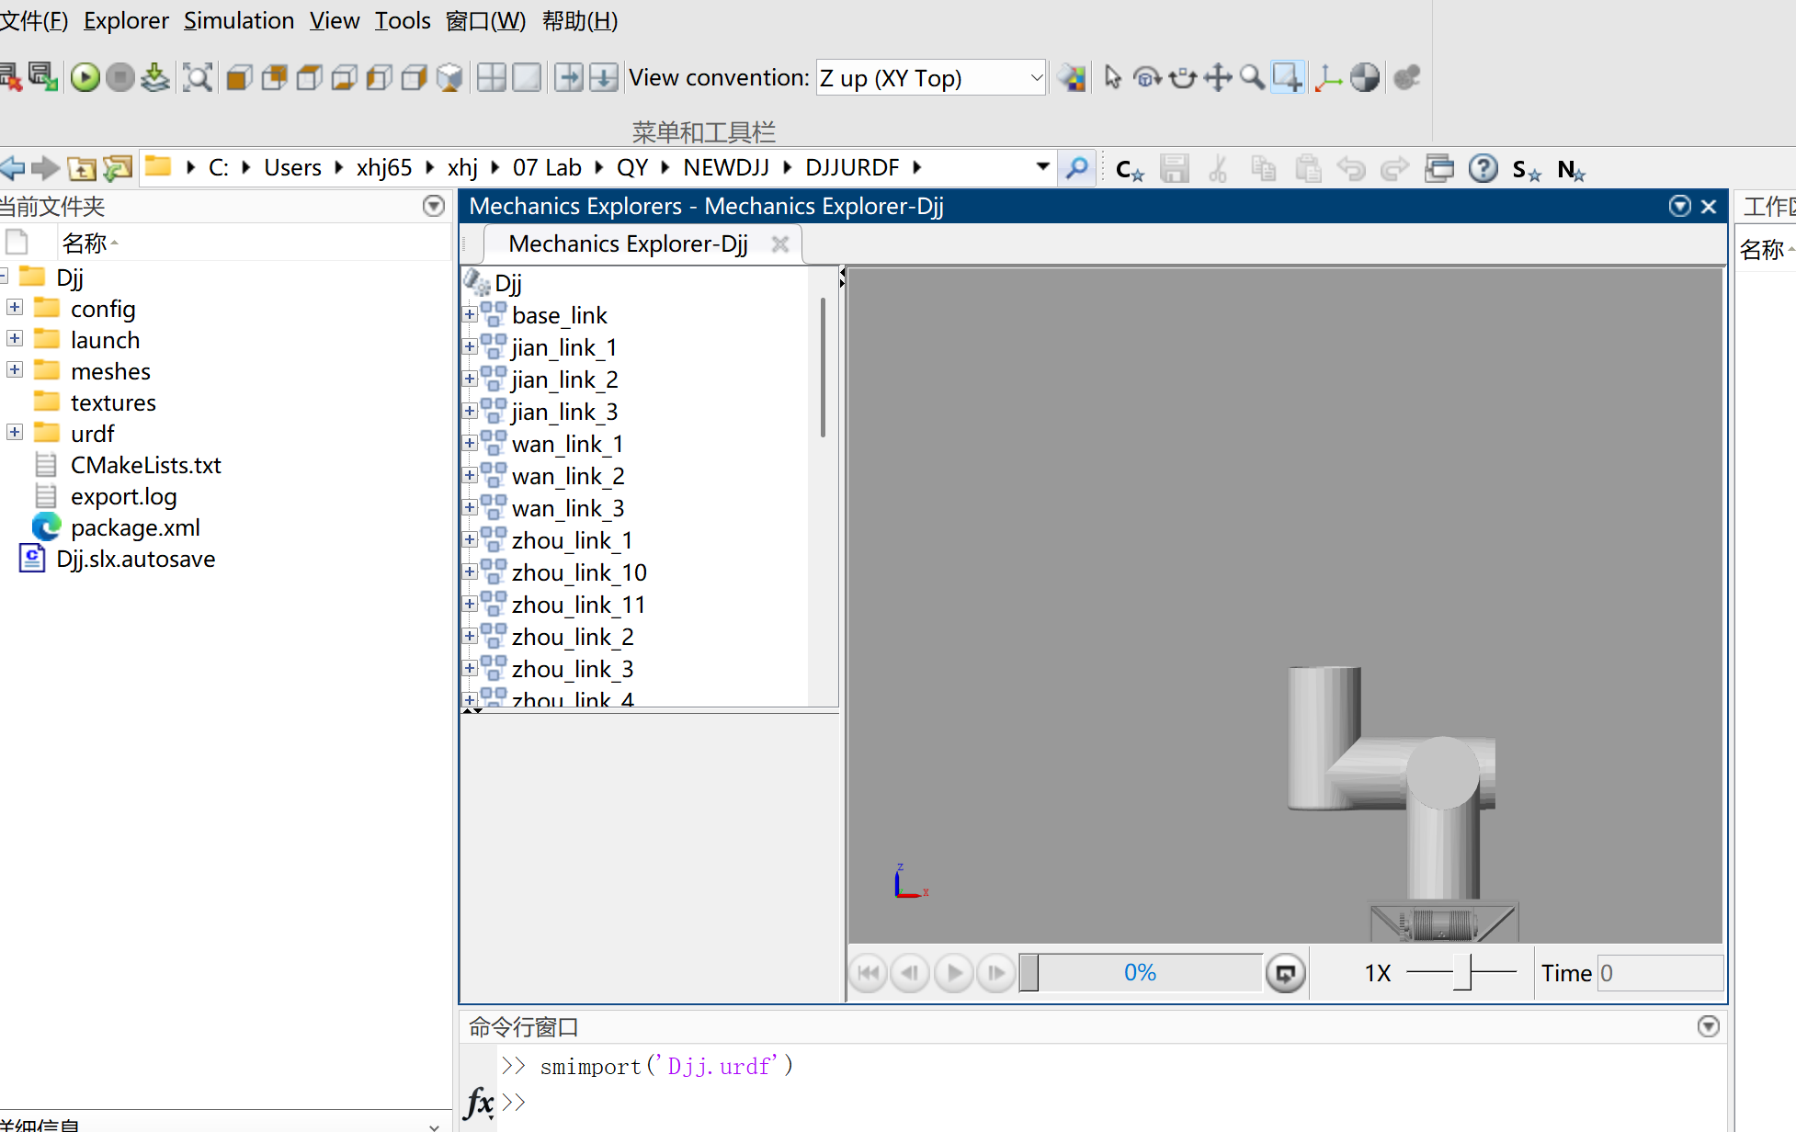This screenshot has height=1132, width=1796.
Task: Click the Fit to view icon
Action: tap(198, 77)
